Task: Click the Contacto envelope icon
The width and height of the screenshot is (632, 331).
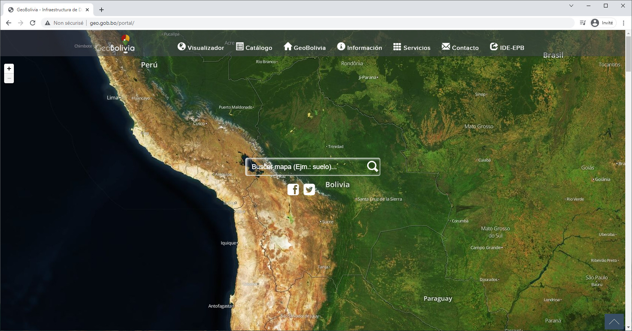Action: [446, 46]
